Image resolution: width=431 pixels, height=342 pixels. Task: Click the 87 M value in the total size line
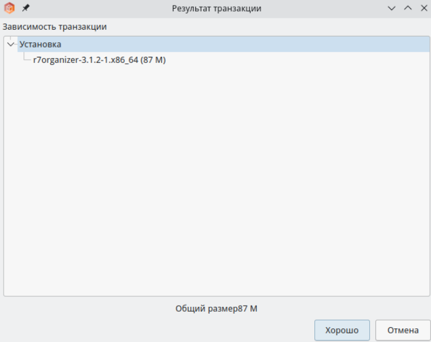pos(248,309)
